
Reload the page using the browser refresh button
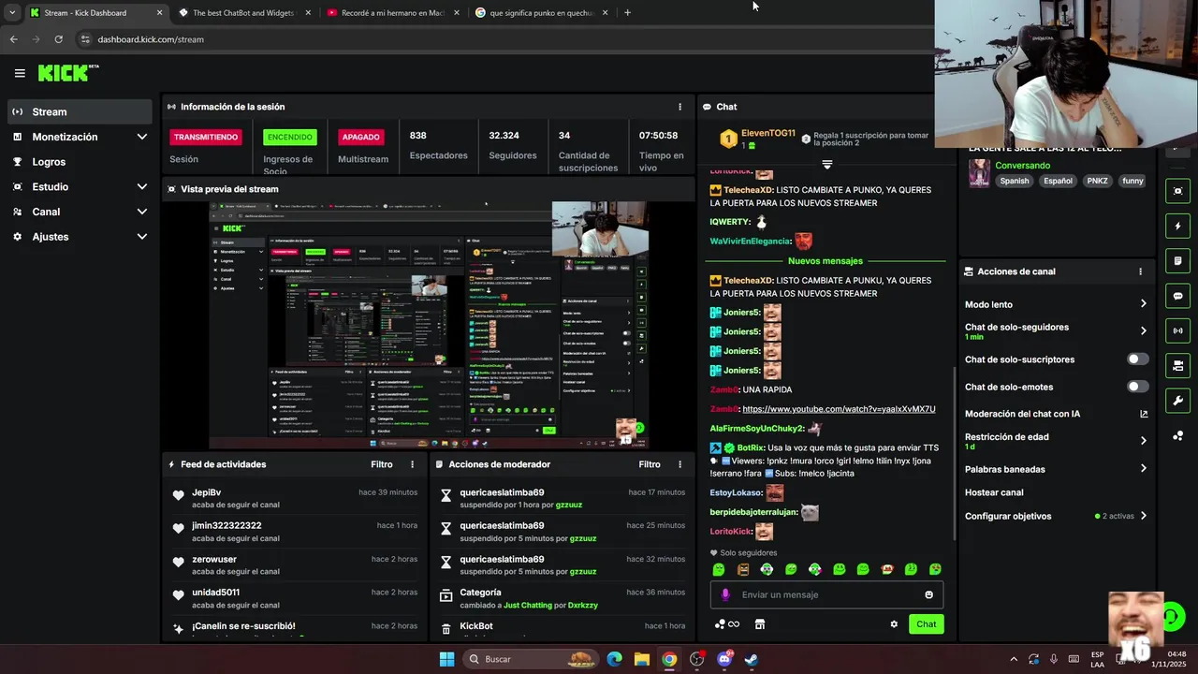58,39
